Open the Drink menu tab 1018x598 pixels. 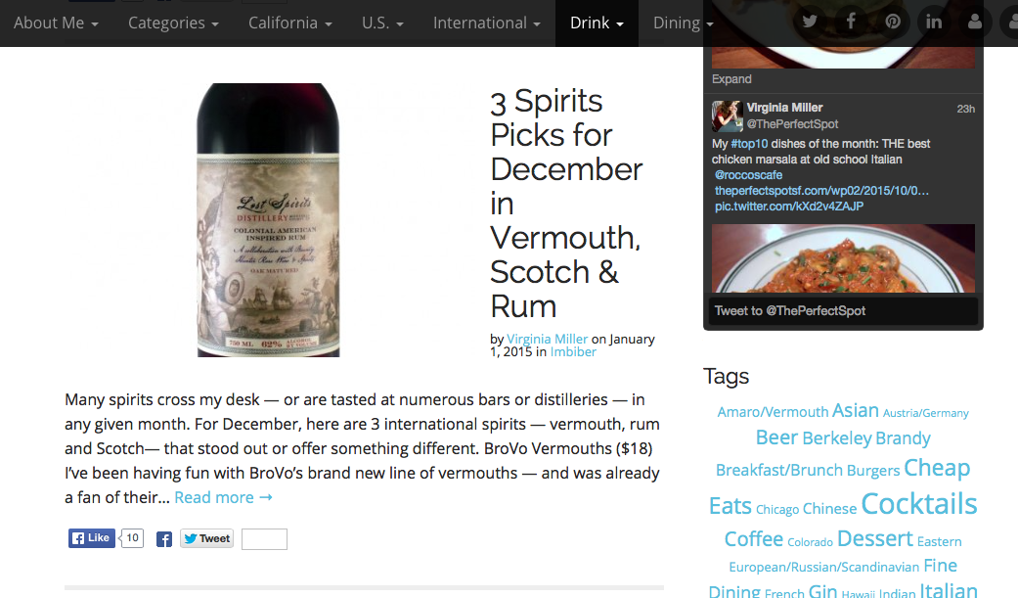(x=597, y=23)
